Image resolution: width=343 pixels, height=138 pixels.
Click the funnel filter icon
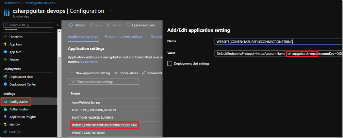[x=73, y=82]
